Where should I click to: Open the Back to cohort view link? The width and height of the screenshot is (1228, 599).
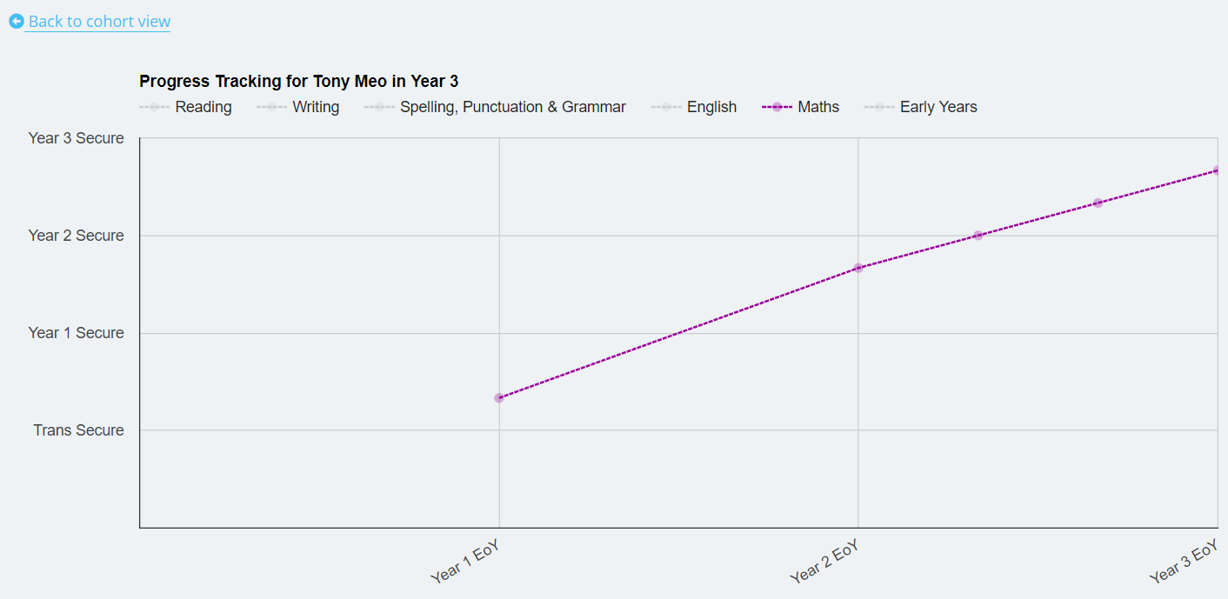point(98,21)
